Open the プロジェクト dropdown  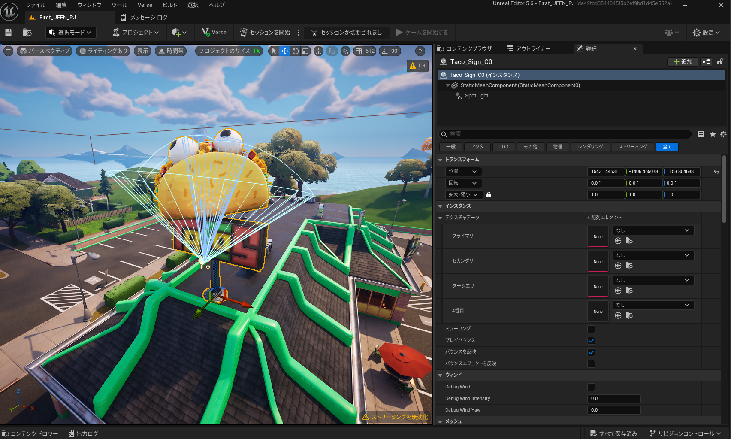(x=136, y=33)
